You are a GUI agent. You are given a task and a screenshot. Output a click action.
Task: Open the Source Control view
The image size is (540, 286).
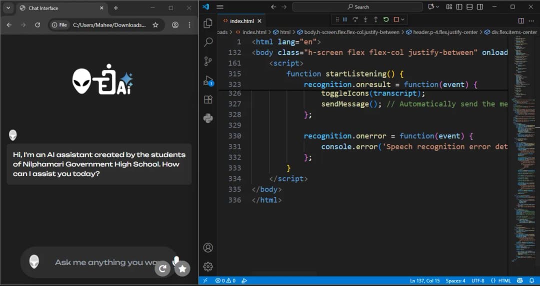tap(208, 61)
